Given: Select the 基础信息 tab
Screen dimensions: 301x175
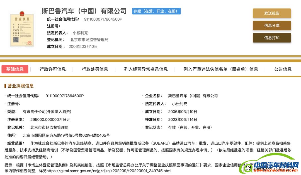Looking at the screenshot, I should (x=15, y=69).
